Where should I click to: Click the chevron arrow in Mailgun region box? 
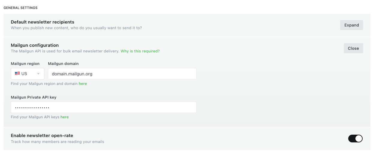38,74
